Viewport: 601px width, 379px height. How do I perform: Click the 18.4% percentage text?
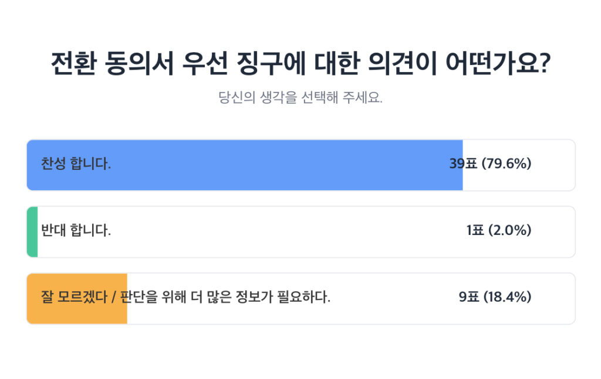507,298
